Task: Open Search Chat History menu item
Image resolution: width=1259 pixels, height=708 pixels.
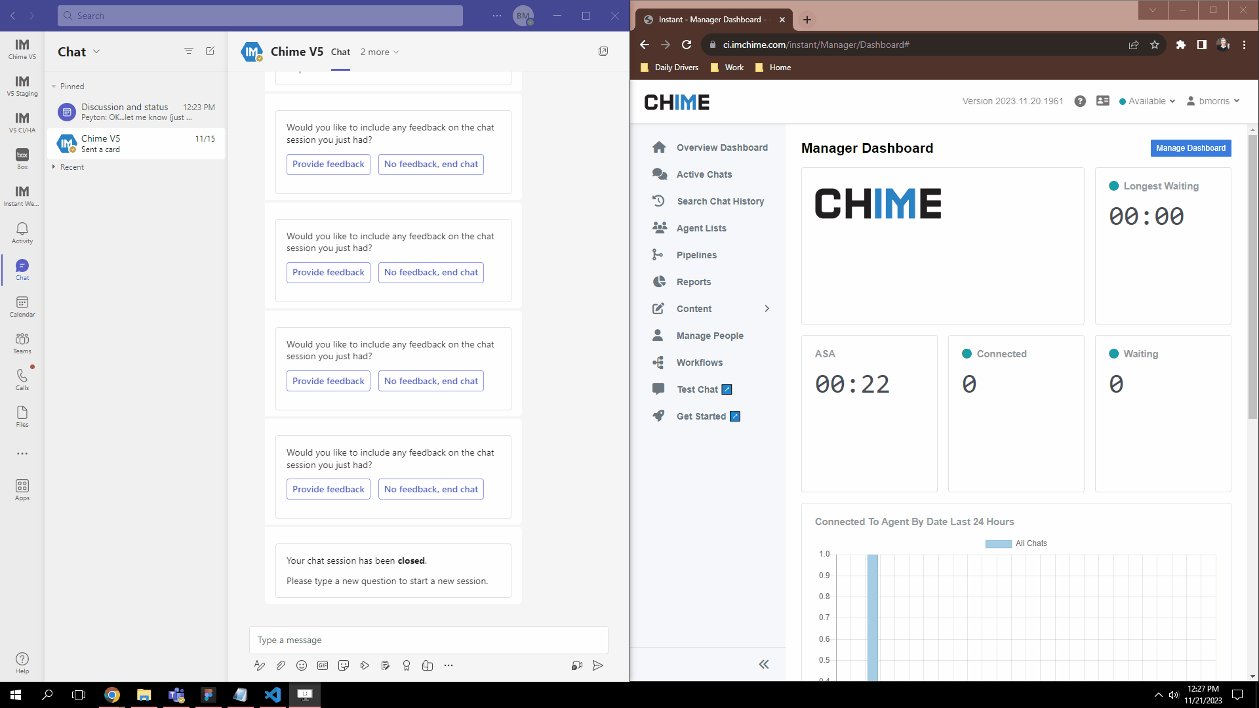Action: coord(720,201)
